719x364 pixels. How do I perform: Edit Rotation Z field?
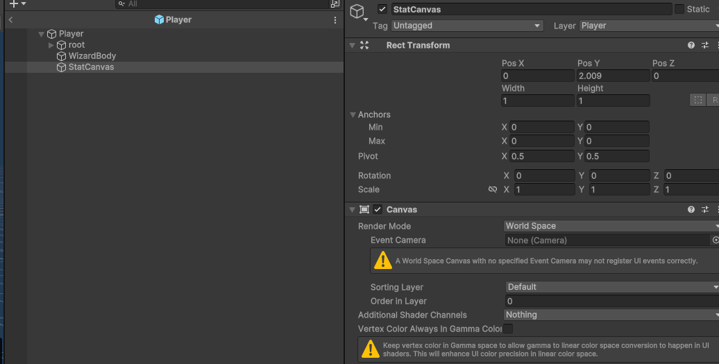click(691, 175)
